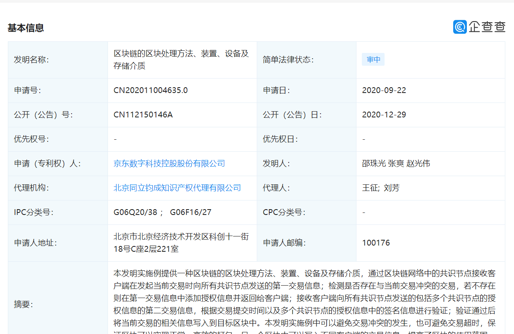Click publication date 2020-12-29
This screenshot has height=334, width=514.
point(384,115)
